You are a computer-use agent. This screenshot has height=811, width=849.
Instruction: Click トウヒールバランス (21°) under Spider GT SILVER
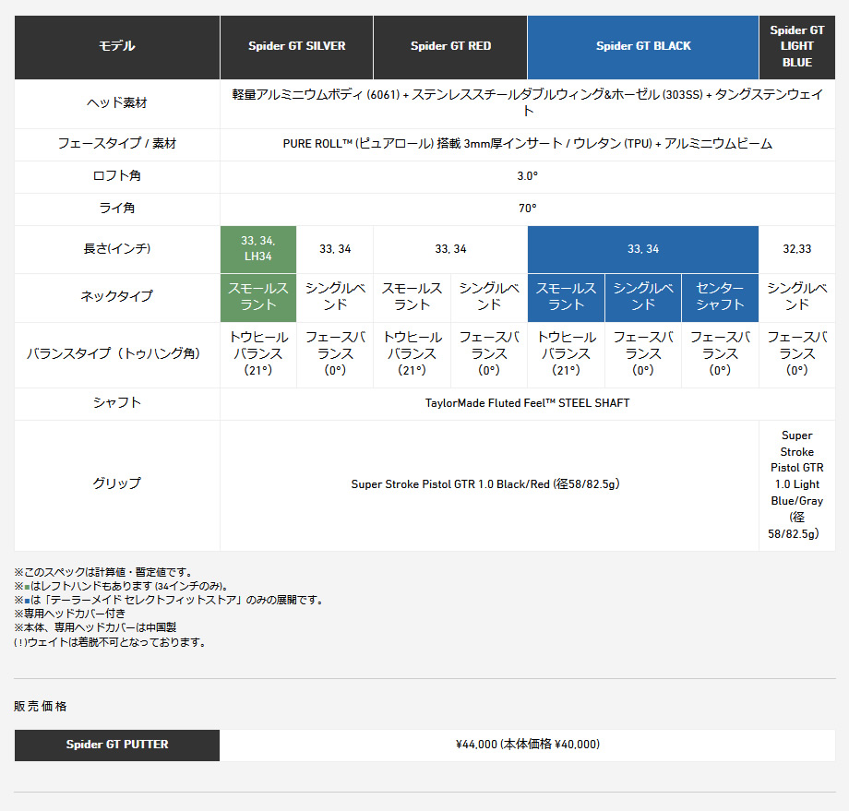point(258,354)
